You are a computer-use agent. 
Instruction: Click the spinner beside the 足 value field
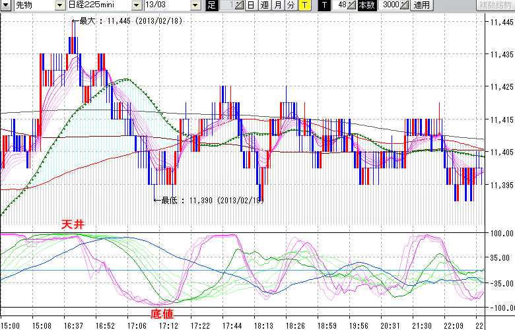[x=240, y=5]
